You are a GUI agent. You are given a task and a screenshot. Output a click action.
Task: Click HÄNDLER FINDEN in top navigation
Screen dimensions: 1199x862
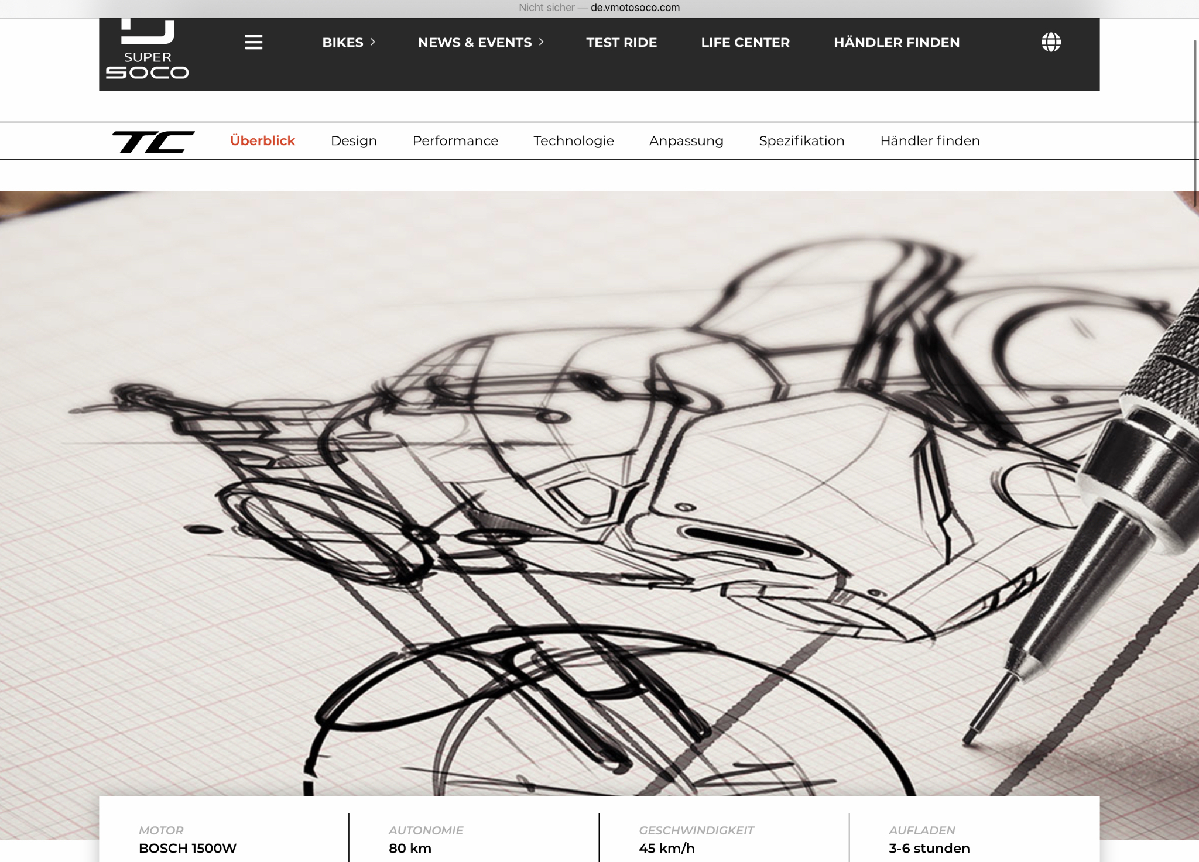pos(896,42)
